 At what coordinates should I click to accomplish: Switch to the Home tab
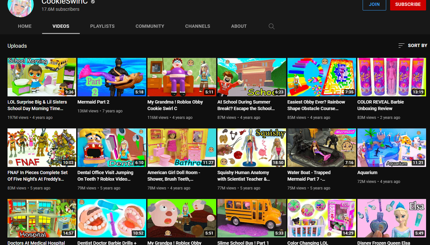coord(25,26)
